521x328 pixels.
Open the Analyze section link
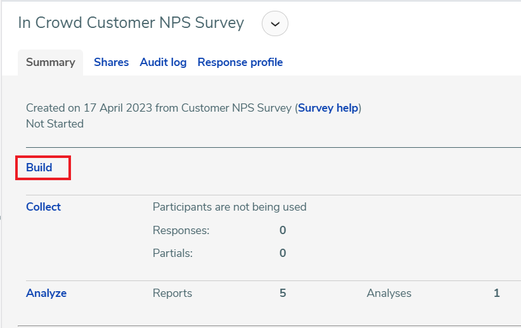pyautogui.click(x=46, y=293)
